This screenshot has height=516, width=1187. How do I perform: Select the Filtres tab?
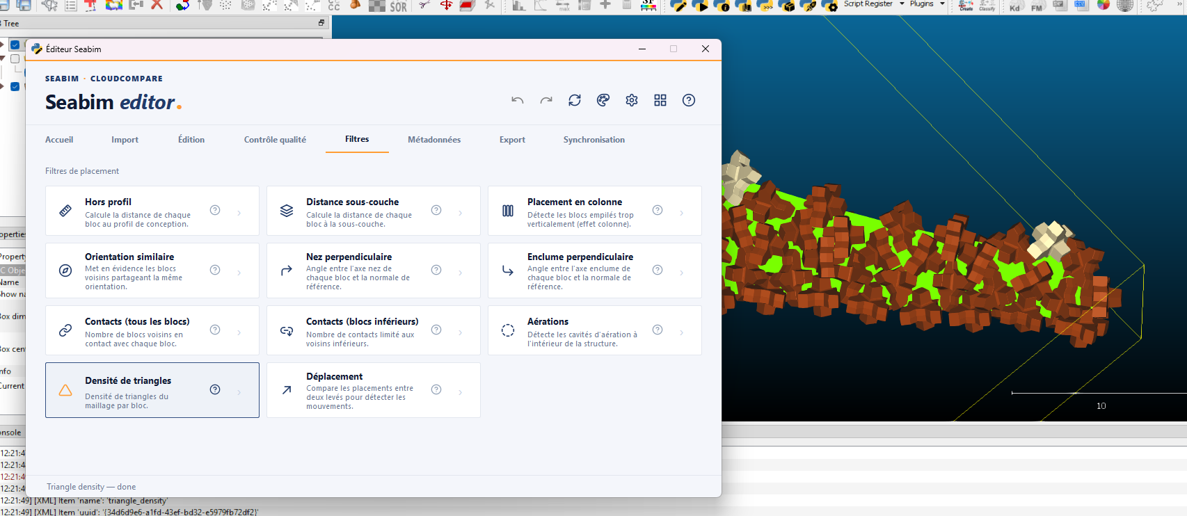pyautogui.click(x=357, y=139)
